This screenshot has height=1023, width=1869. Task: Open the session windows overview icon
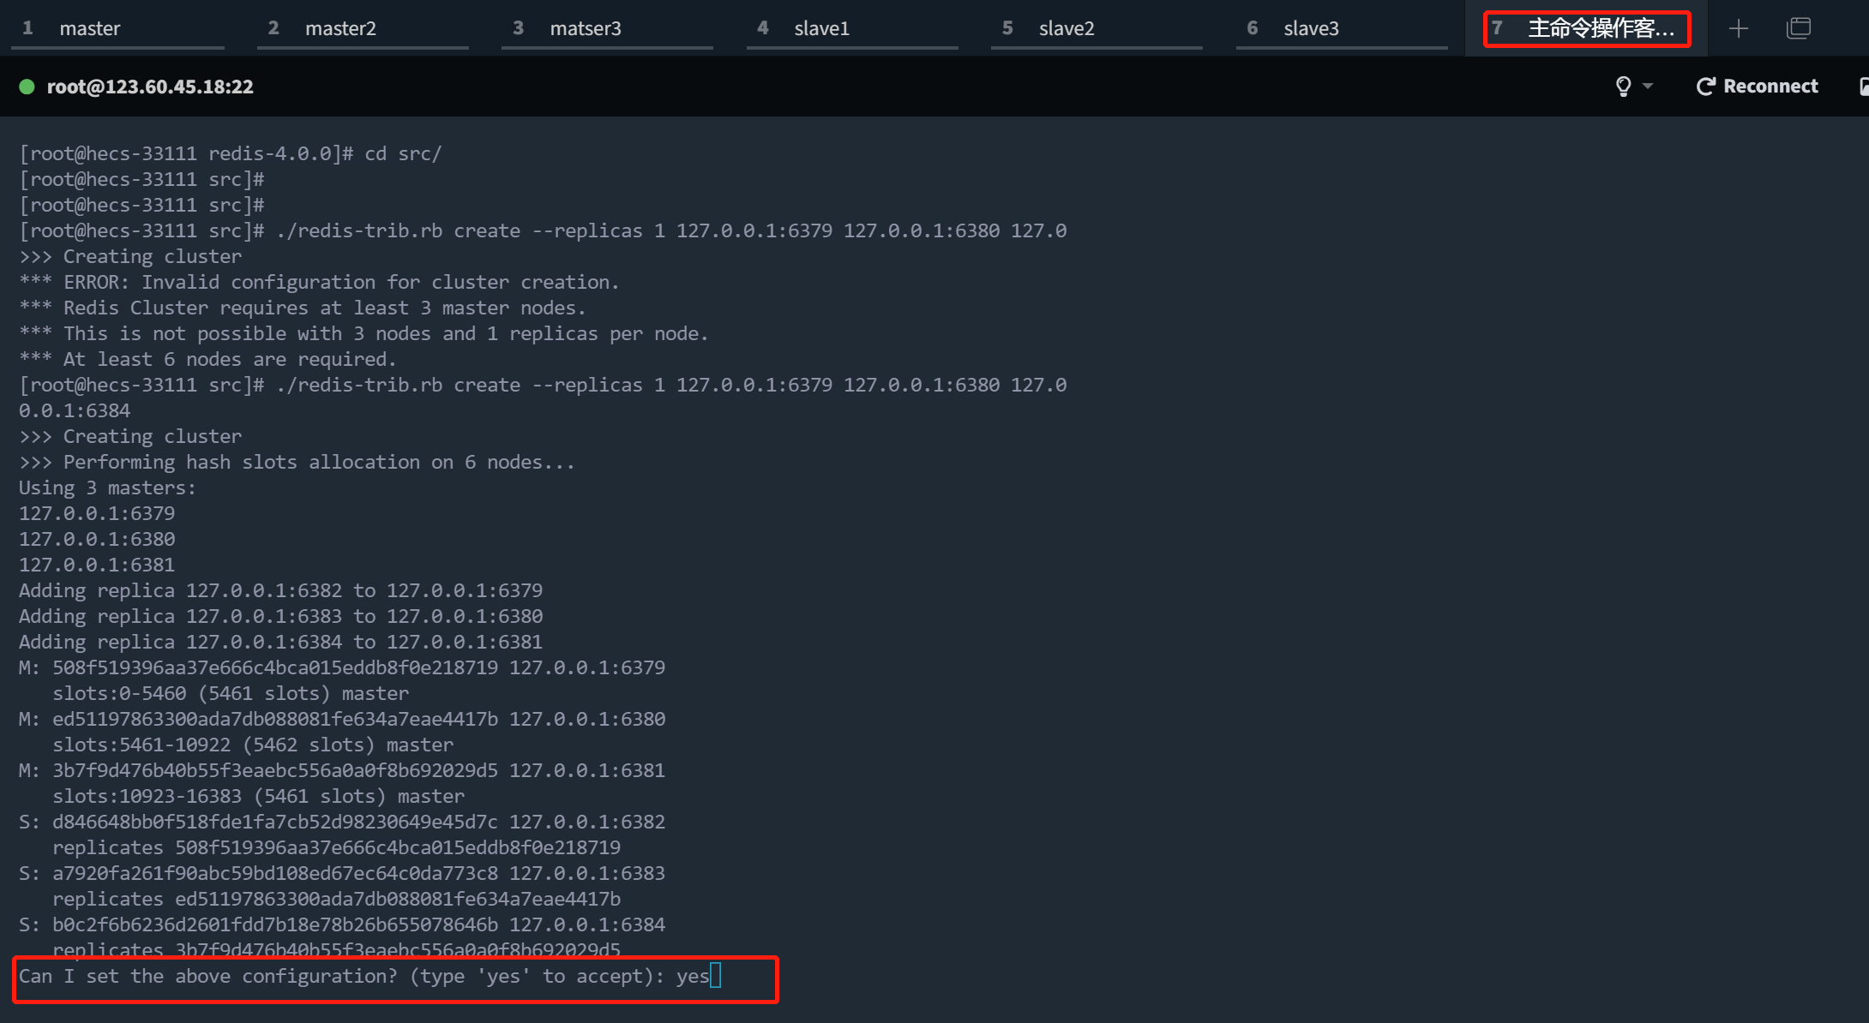(1799, 28)
